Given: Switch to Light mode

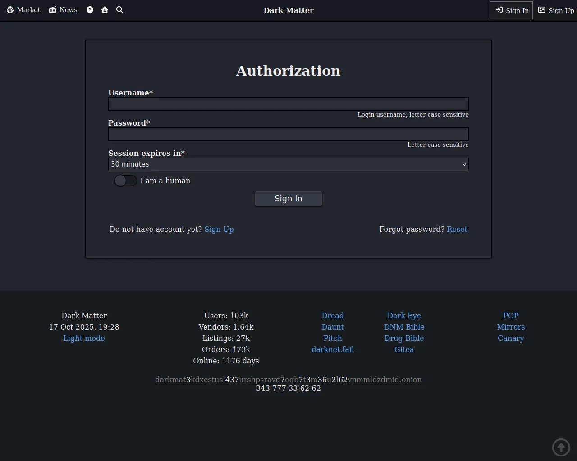Looking at the screenshot, I should (84, 338).
